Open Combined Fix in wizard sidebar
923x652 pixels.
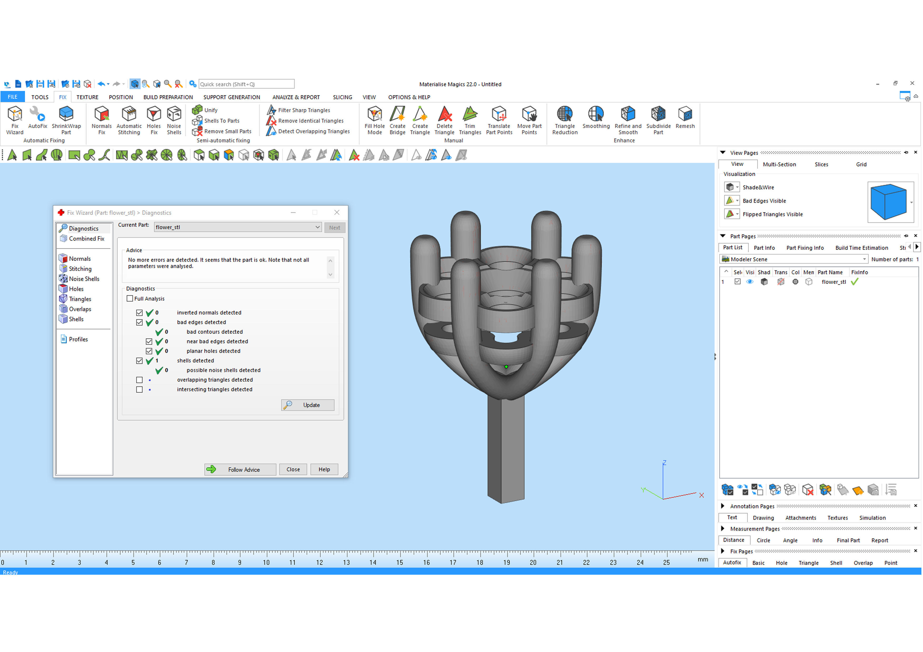[x=82, y=239]
